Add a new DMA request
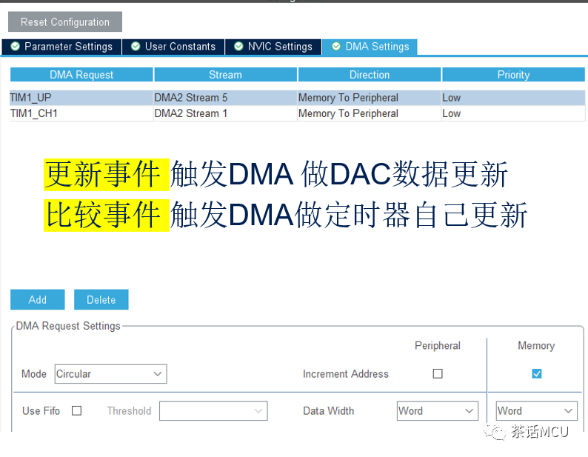Image resolution: width=588 pixels, height=457 pixels. [x=38, y=299]
